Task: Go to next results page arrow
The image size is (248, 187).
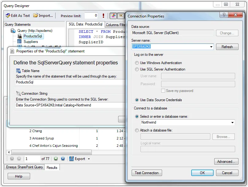Action: pos(56,159)
